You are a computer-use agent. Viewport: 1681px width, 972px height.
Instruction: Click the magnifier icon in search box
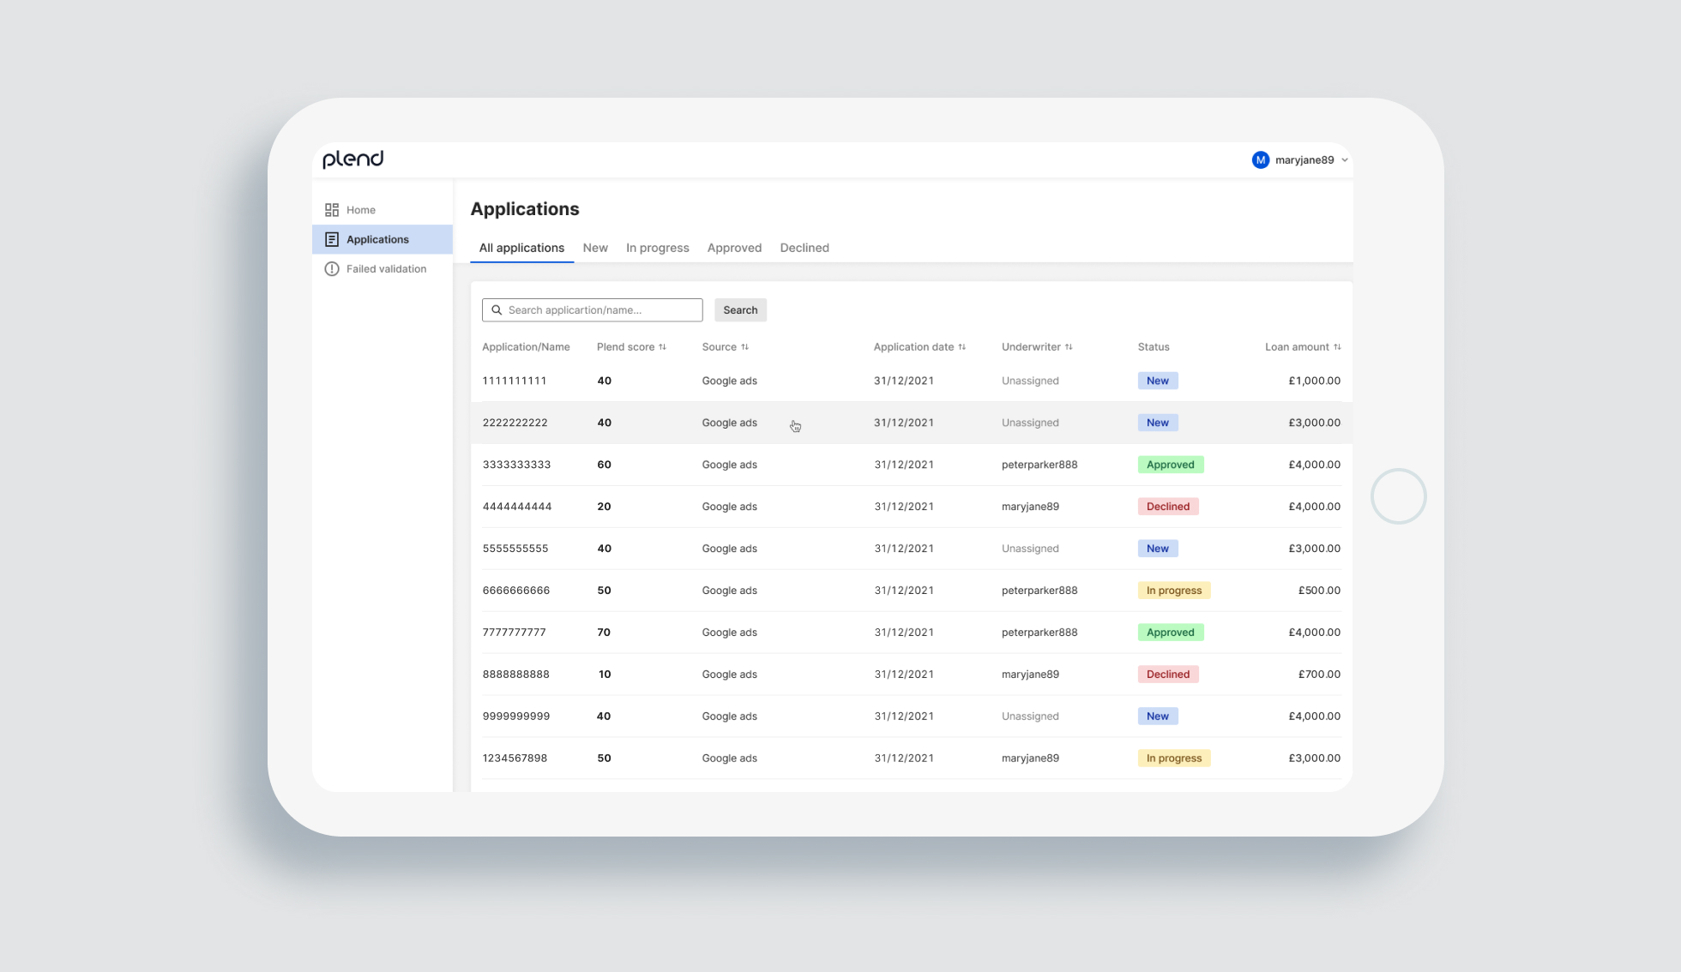coord(497,310)
